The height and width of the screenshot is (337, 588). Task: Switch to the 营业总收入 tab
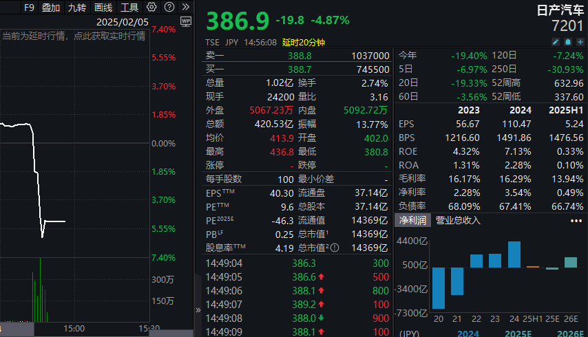coord(458,221)
